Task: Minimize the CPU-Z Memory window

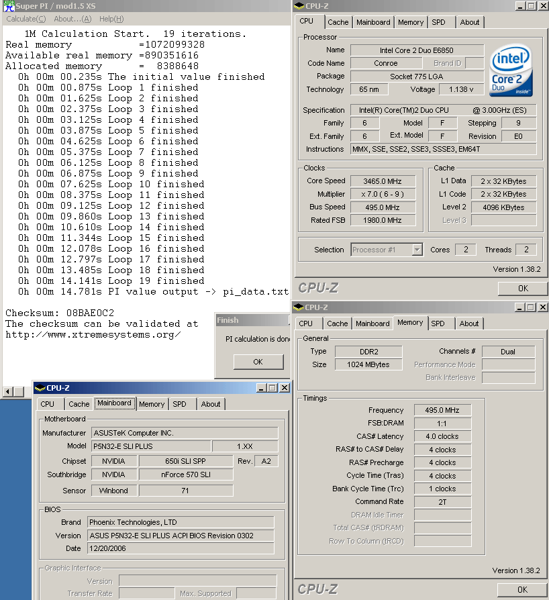Action: 519,307
